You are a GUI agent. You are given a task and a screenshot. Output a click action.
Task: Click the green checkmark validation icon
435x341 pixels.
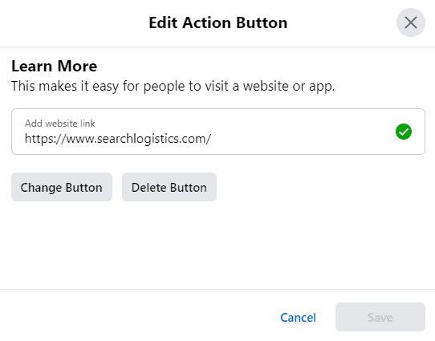point(404,132)
